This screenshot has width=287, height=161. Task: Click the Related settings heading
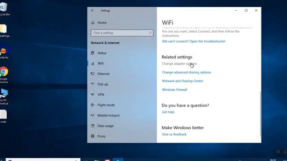click(x=177, y=57)
